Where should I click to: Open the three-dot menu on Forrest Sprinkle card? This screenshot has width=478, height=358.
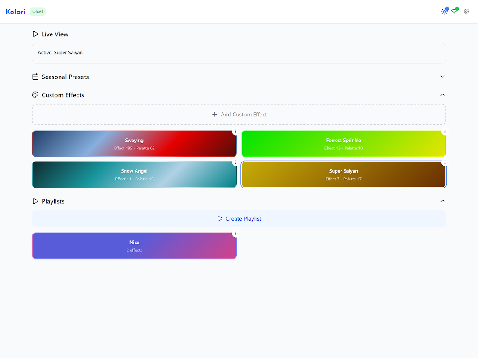point(445,132)
